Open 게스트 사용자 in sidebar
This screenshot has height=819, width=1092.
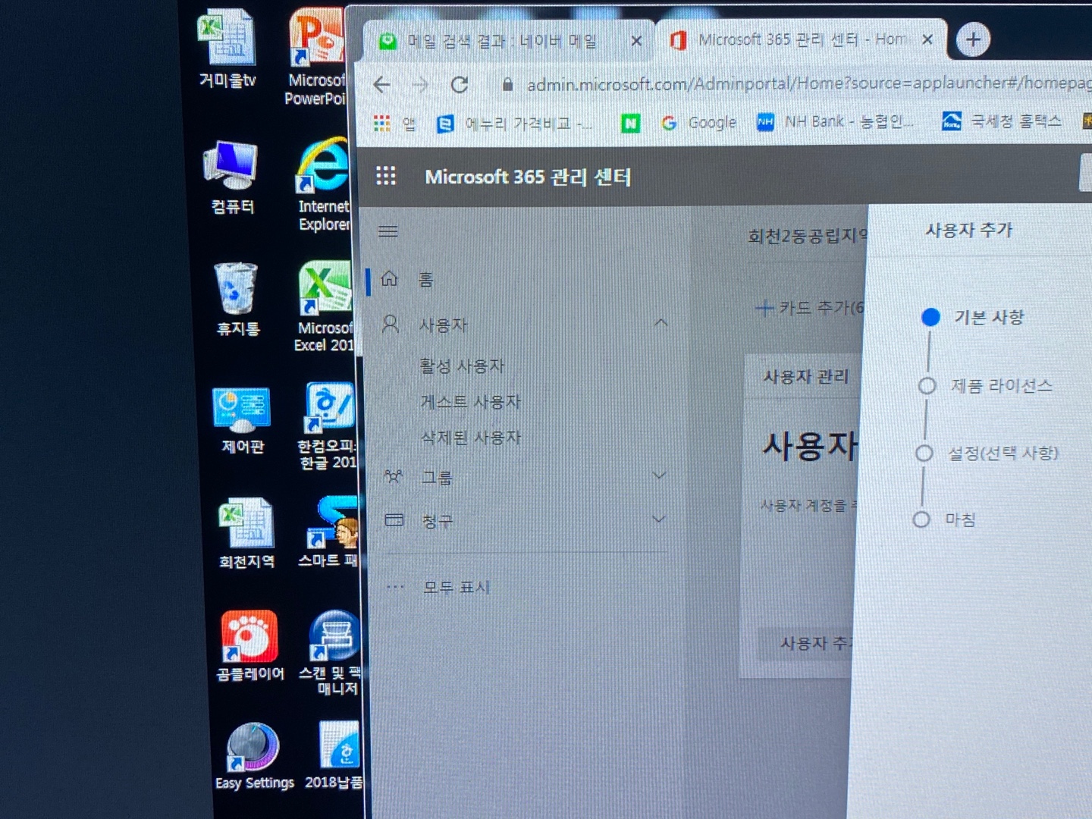tap(470, 402)
